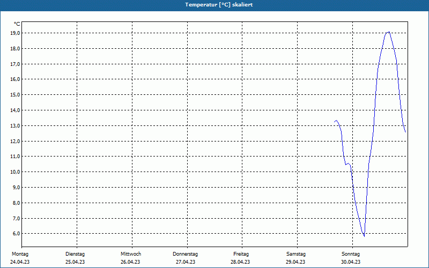
Task: Click the 7,0 y-axis label
Action: pyautogui.click(x=16, y=219)
